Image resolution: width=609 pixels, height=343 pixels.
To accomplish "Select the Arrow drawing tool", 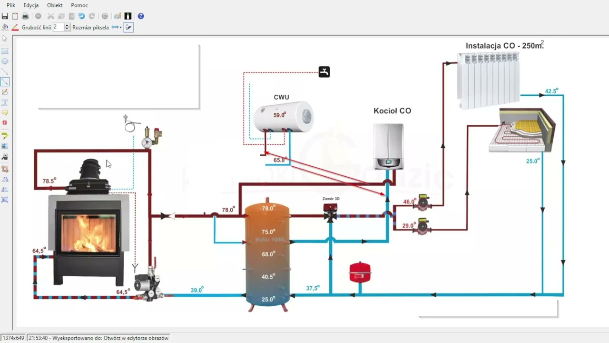I will point(5,82).
